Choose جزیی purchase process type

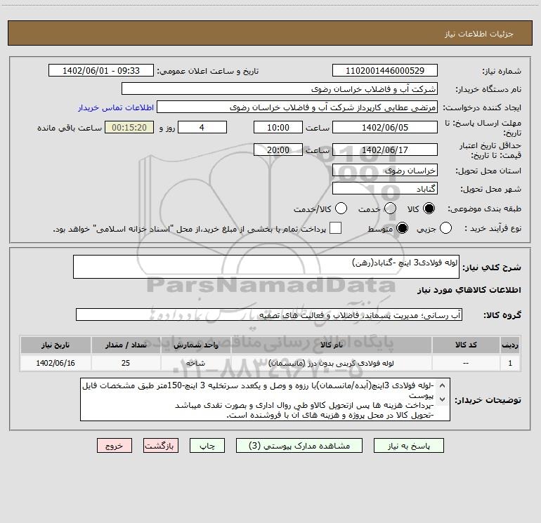[x=445, y=228]
